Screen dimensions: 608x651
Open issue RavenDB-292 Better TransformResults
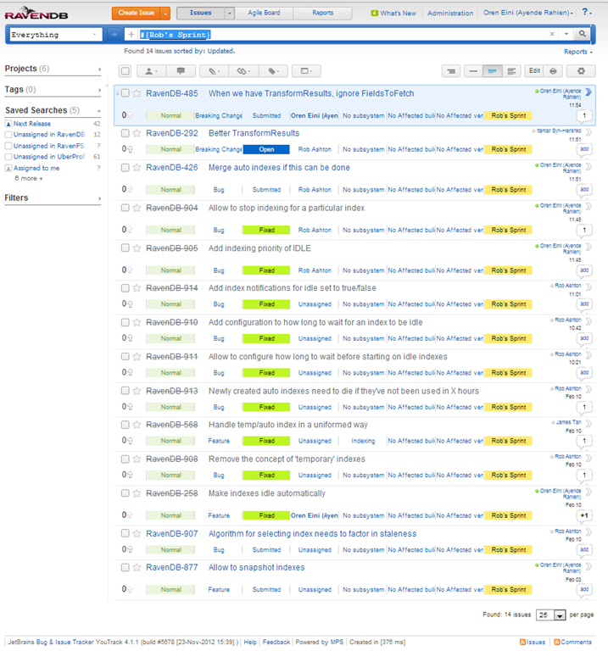(254, 133)
